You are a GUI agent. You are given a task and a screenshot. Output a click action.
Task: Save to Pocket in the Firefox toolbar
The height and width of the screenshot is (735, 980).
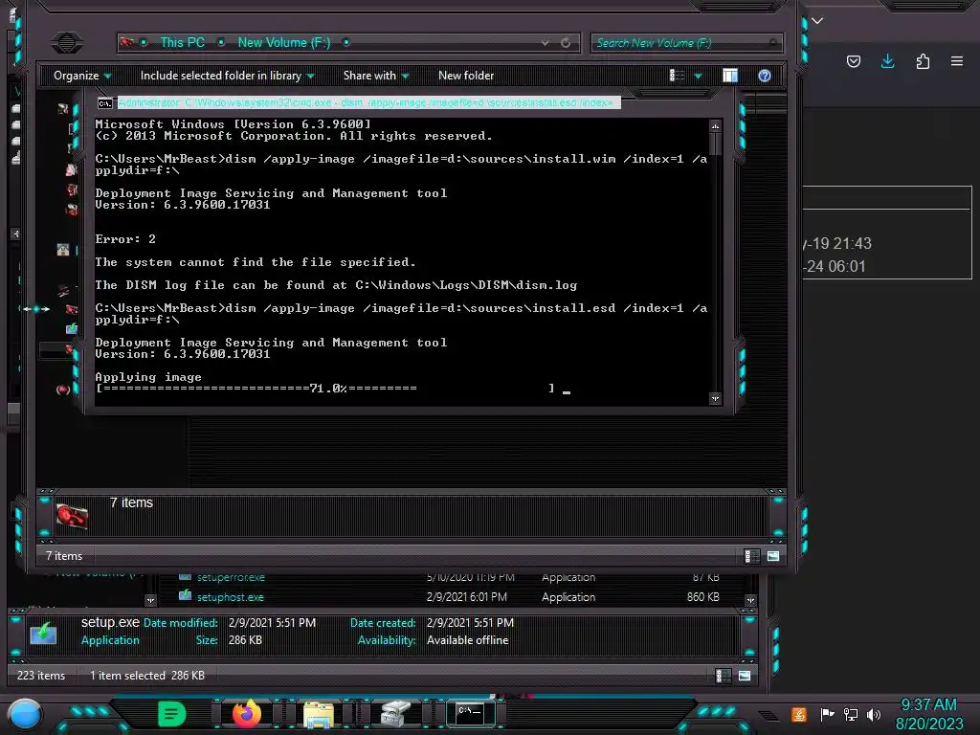click(x=853, y=61)
